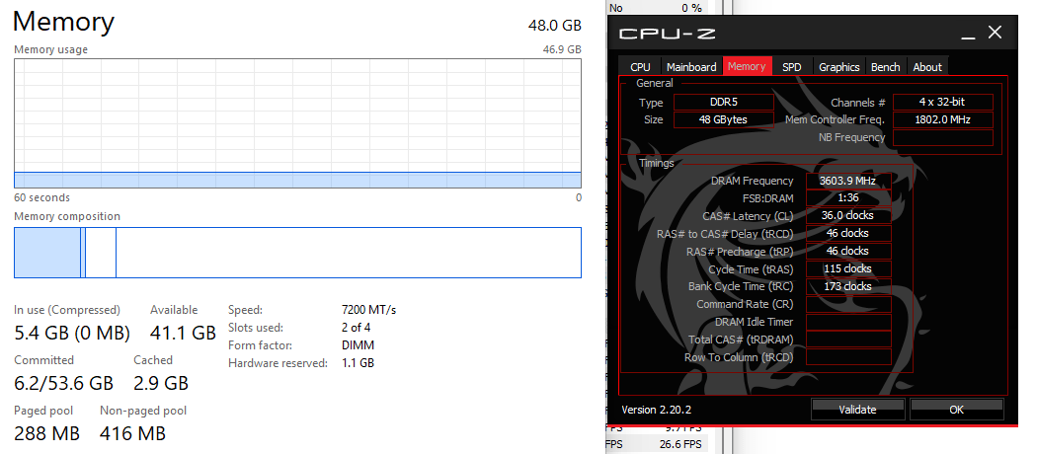This screenshot has width=1037, height=454.
Task: Click the DRAM Frequency value field
Action: [x=848, y=181]
